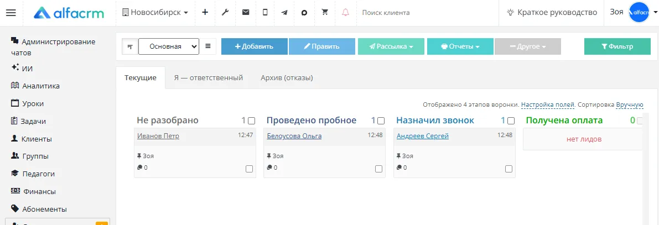Viewport: 659px width, 225px height.
Task: Open the envelope mail icon
Action: tap(246, 13)
